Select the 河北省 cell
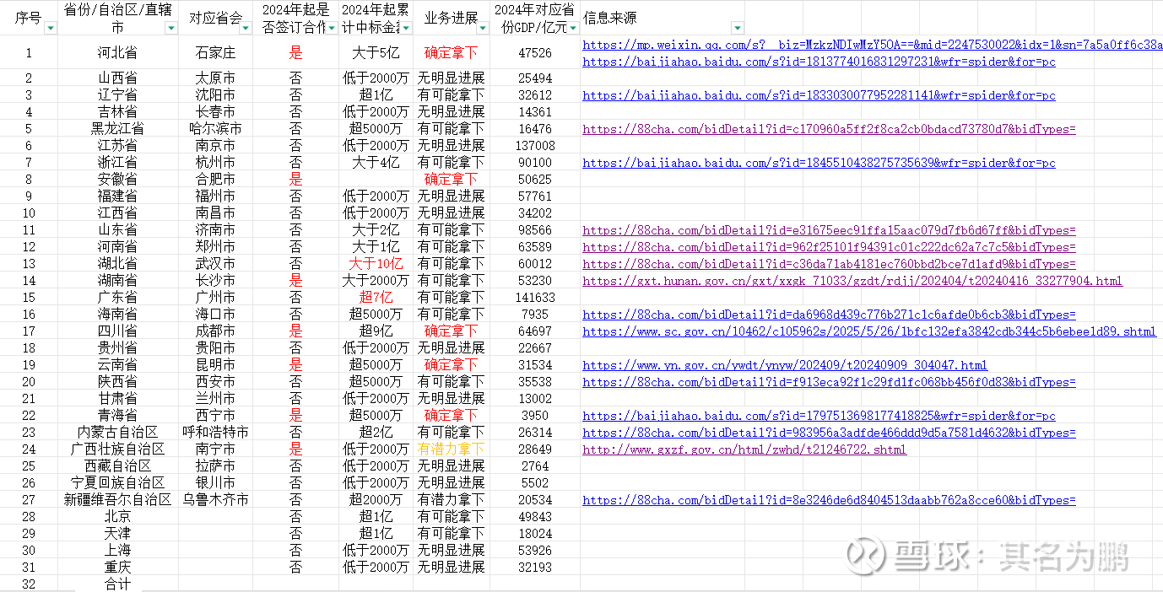This screenshot has width=1163, height=592. [x=117, y=52]
